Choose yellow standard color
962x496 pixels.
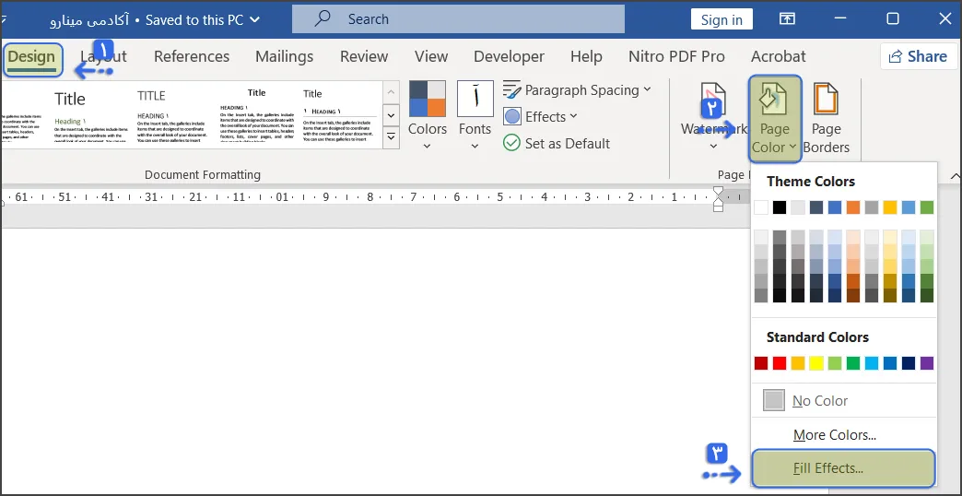pos(816,363)
